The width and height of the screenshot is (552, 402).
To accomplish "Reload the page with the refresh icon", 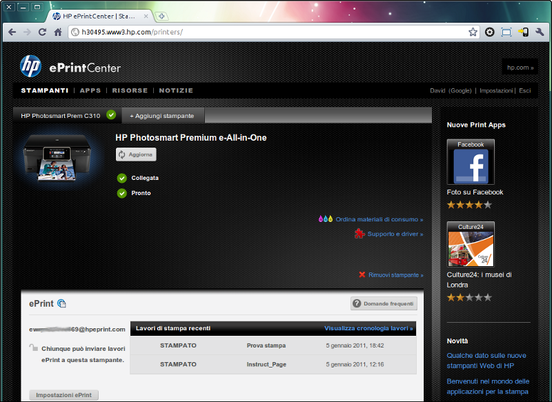I will (42, 32).
